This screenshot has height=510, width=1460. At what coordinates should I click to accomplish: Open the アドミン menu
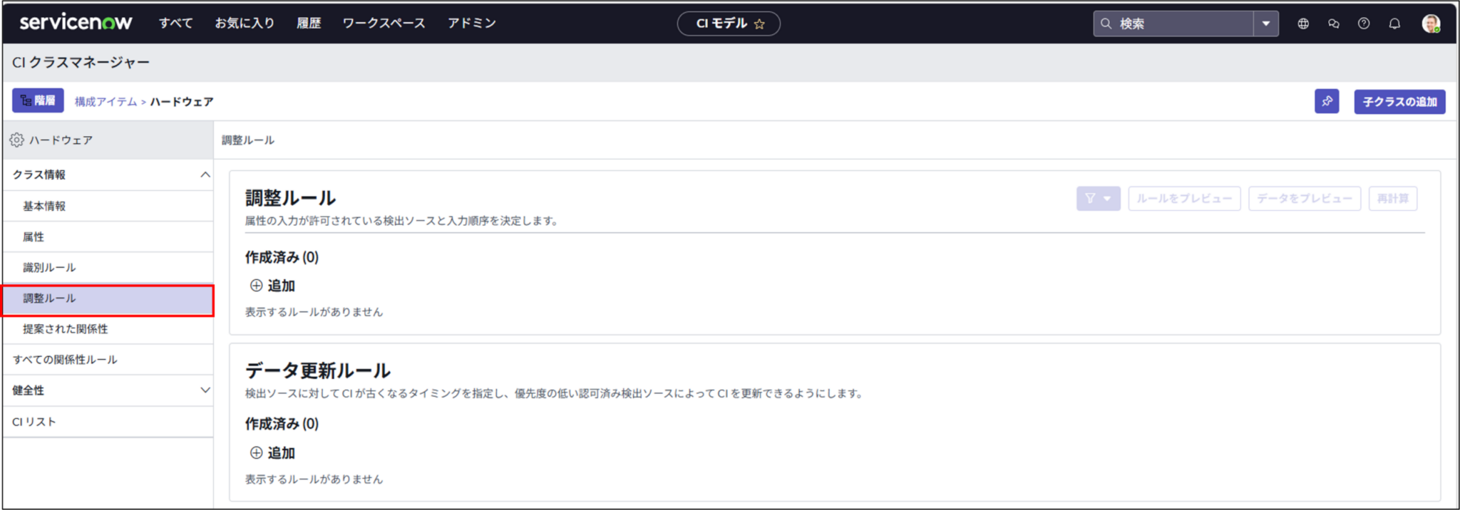coord(472,23)
